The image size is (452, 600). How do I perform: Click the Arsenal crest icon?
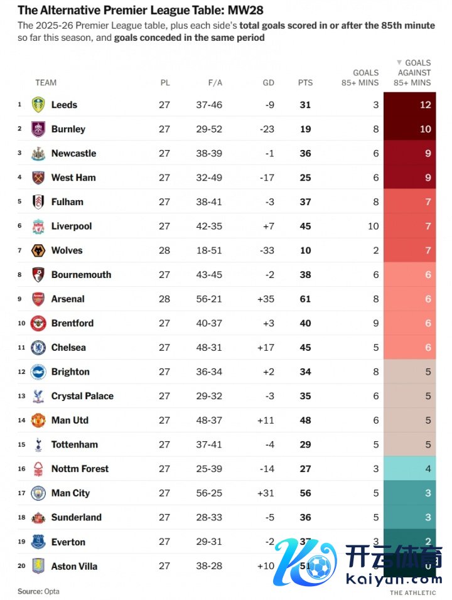tap(38, 299)
